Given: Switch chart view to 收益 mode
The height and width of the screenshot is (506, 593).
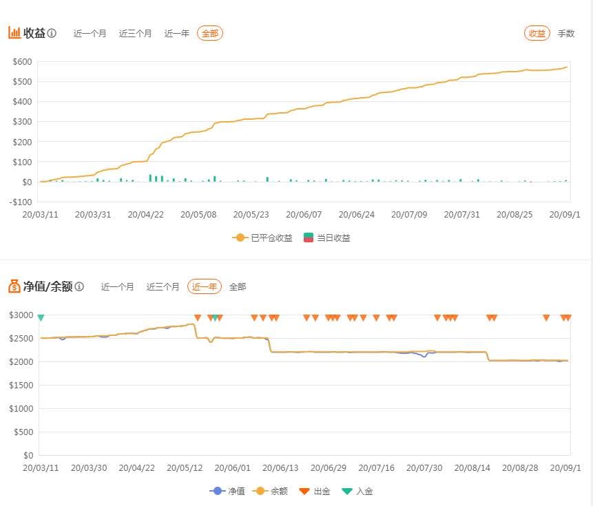Looking at the screenshot, I should click(537, 33).
